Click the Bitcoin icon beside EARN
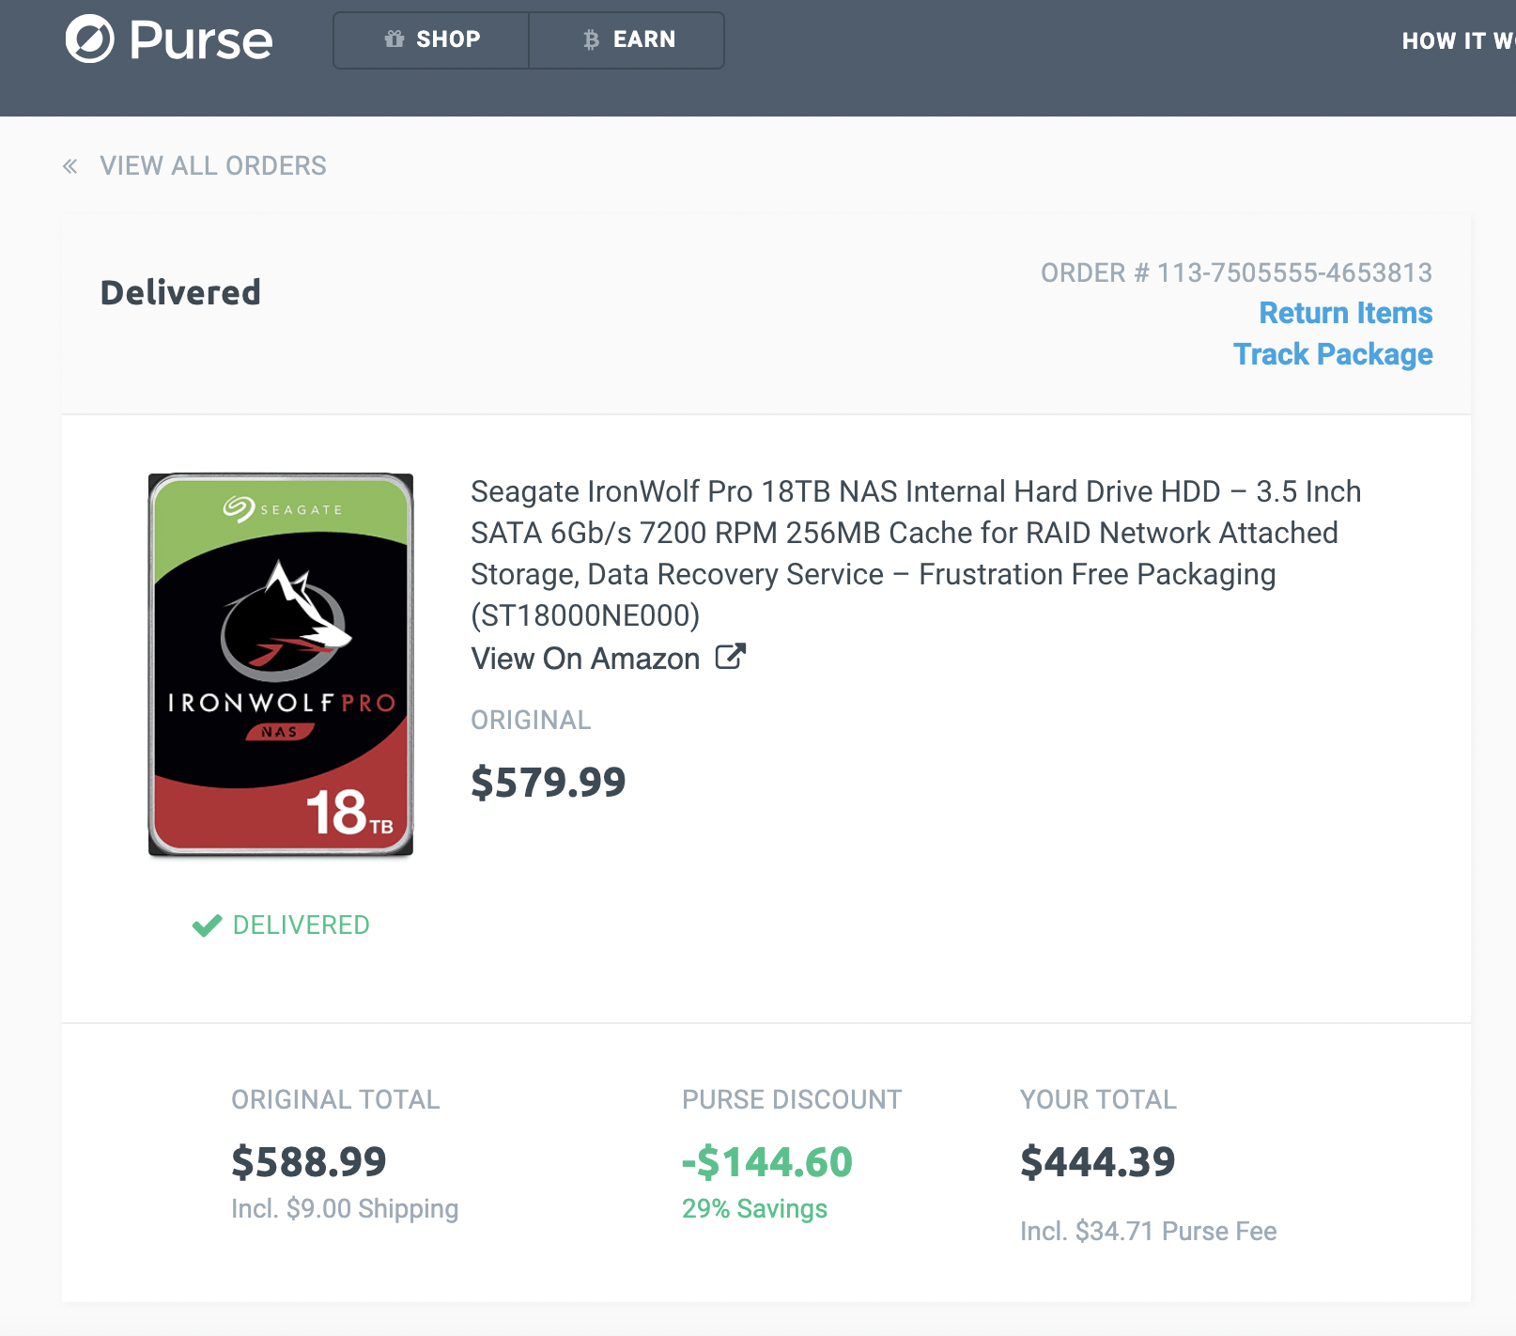The image size is (1516, 1336). (591, 39)
